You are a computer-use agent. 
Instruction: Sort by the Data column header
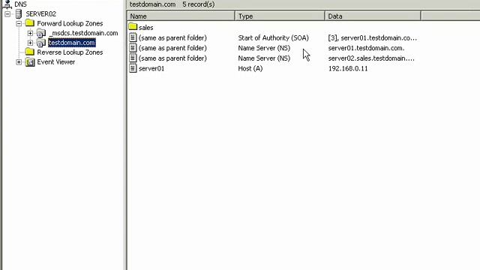point(373,16)
